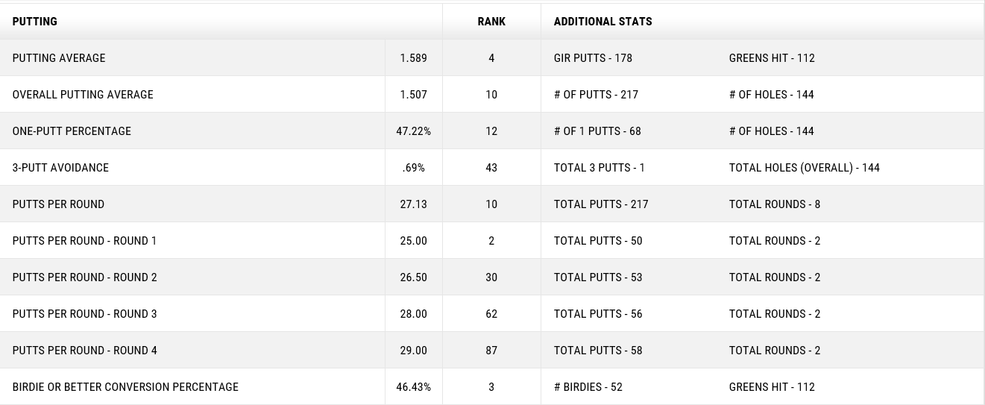Choose Putts Per Round - Round 3
Viewport: 985px width, 405px height.
point(84,314)
